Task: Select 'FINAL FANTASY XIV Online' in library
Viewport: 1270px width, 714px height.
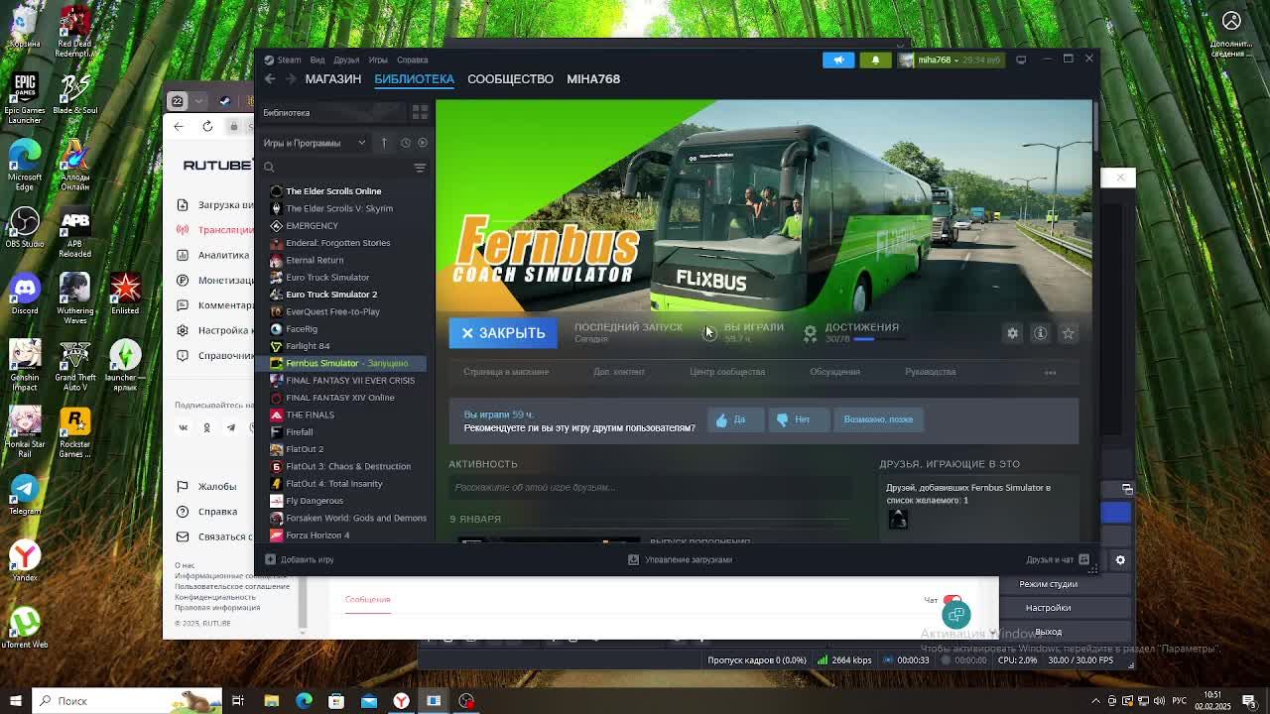Action: 340,398
